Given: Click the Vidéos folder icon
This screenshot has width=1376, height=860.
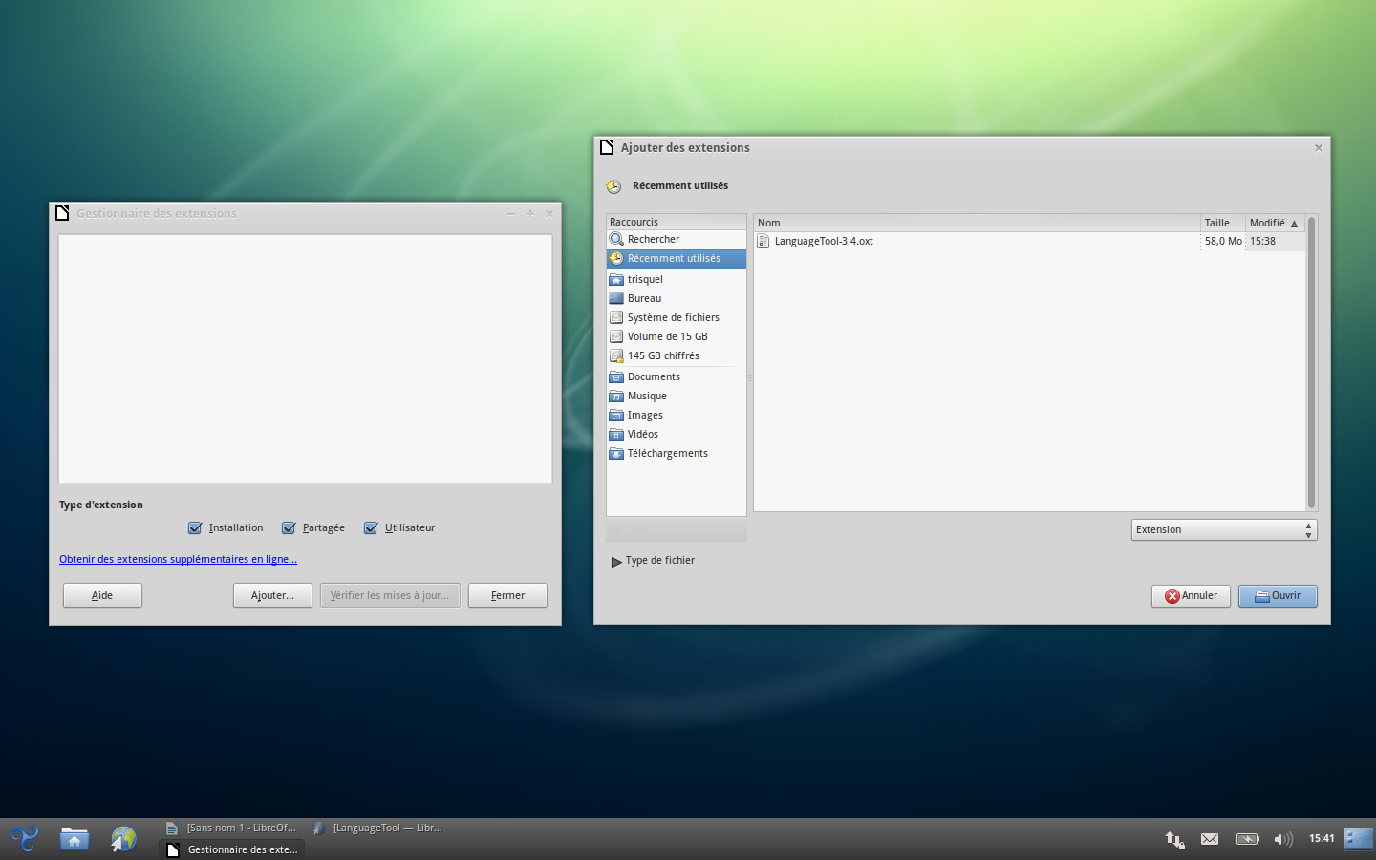Looking at the screenshot, I should coord(616,434).
